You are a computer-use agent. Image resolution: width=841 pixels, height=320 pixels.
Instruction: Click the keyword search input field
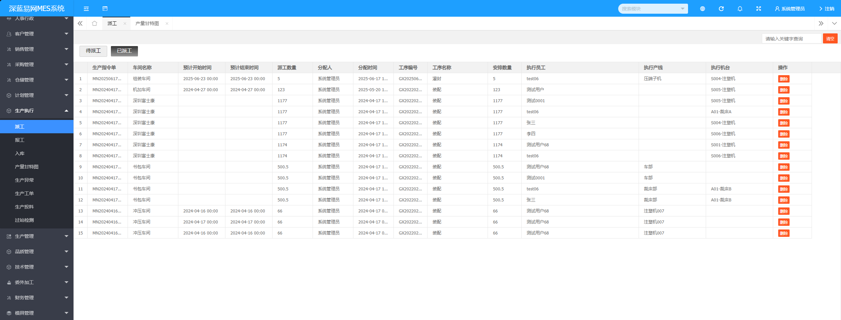pyautogui.click(x=791, y=39)
